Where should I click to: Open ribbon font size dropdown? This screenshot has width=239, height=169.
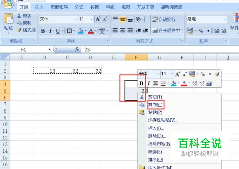click(x=92, y=19)
